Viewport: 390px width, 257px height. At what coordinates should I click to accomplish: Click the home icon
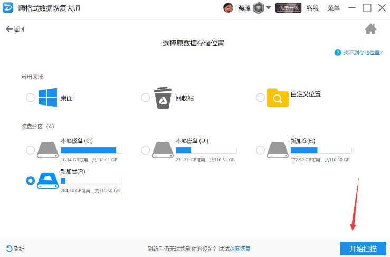click(370, 29)
